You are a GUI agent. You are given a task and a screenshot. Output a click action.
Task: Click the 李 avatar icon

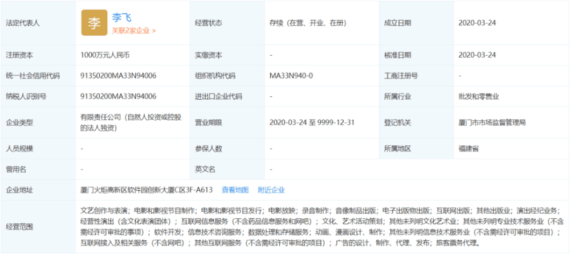point(94,23)
